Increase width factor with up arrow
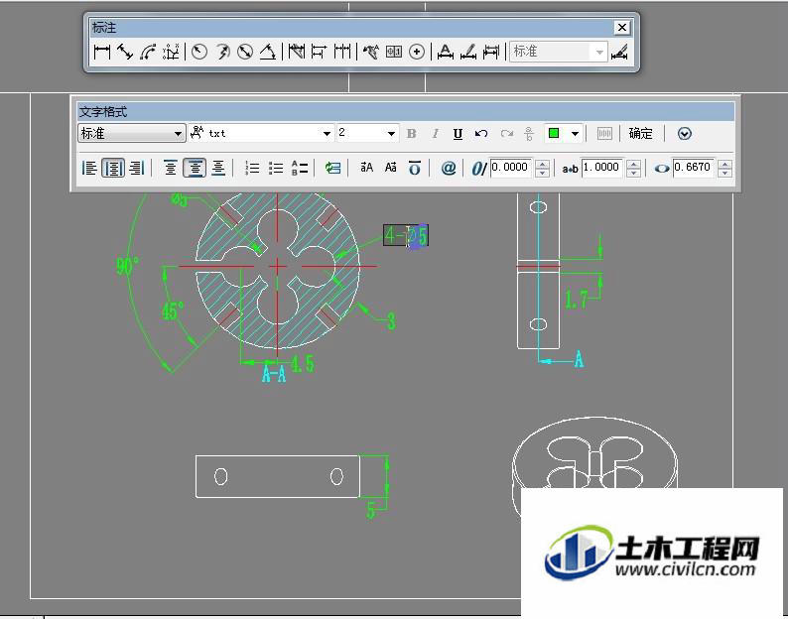This screenshot has width=788, height=619. [x=724, y=164]
